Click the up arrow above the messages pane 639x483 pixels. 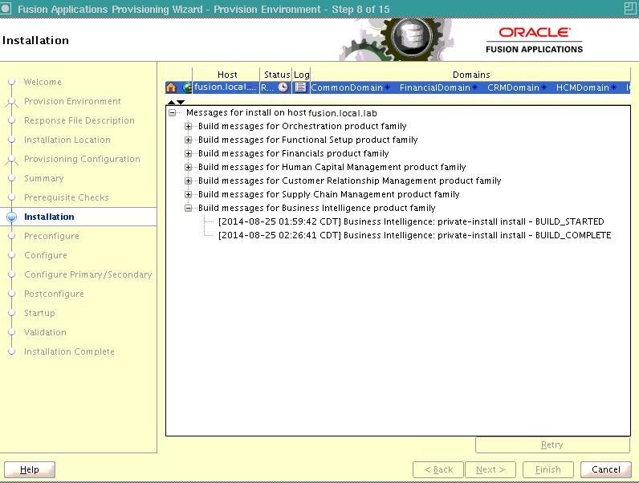click(x=171, y=102)
